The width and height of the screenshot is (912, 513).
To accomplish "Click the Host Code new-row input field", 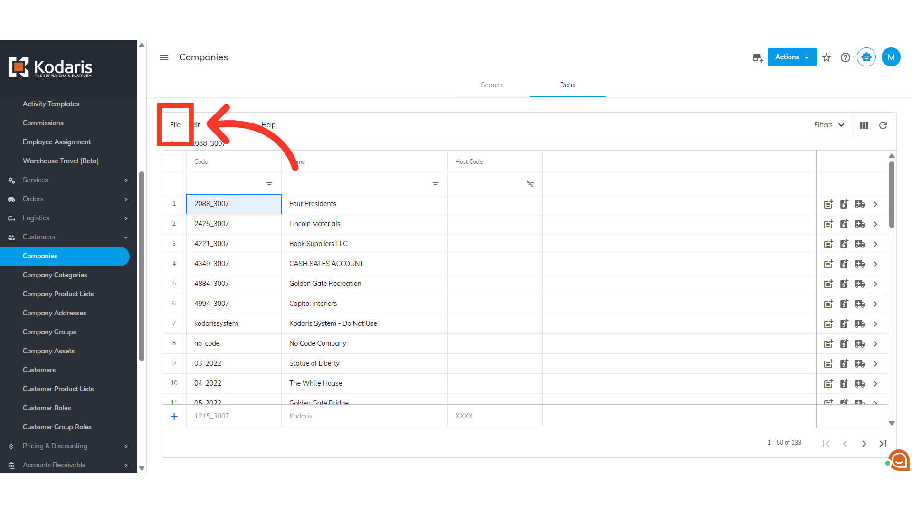I will pos(494,416).
